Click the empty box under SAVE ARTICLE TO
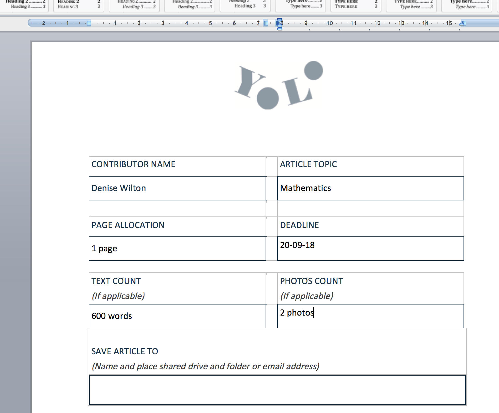The height and width of the screenshot is (413, 499). point(277,390)
